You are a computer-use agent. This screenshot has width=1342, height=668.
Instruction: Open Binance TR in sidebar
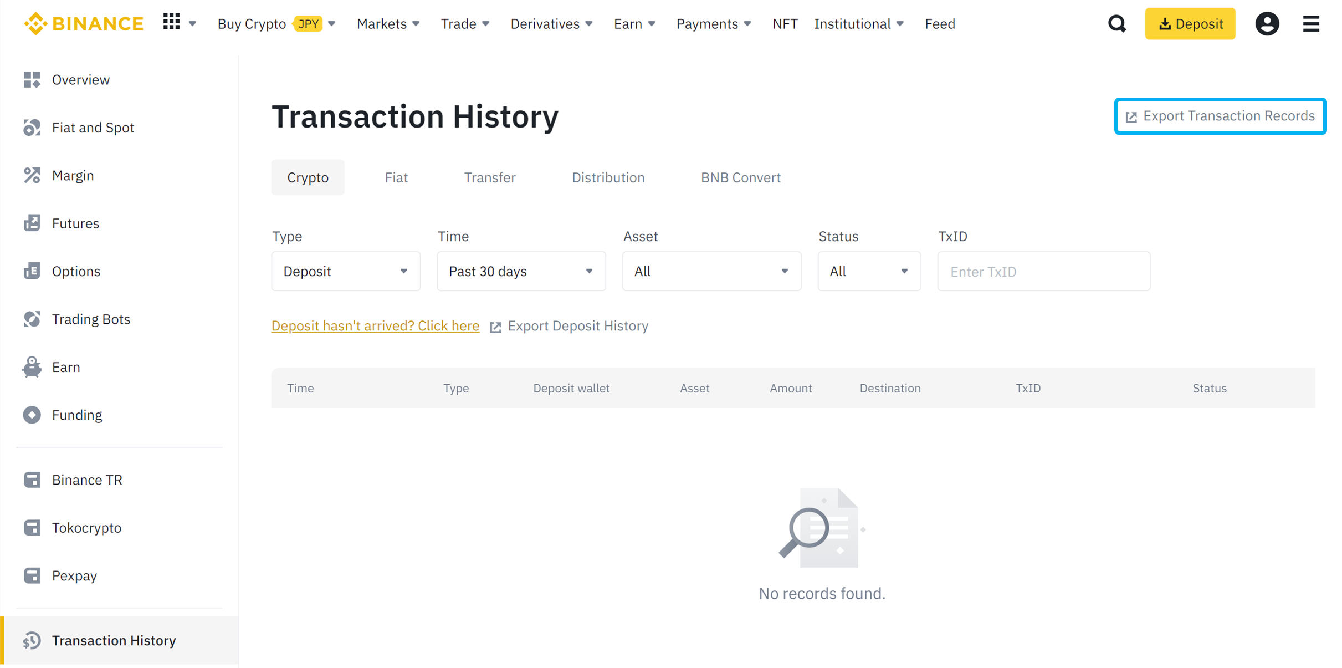87,480
